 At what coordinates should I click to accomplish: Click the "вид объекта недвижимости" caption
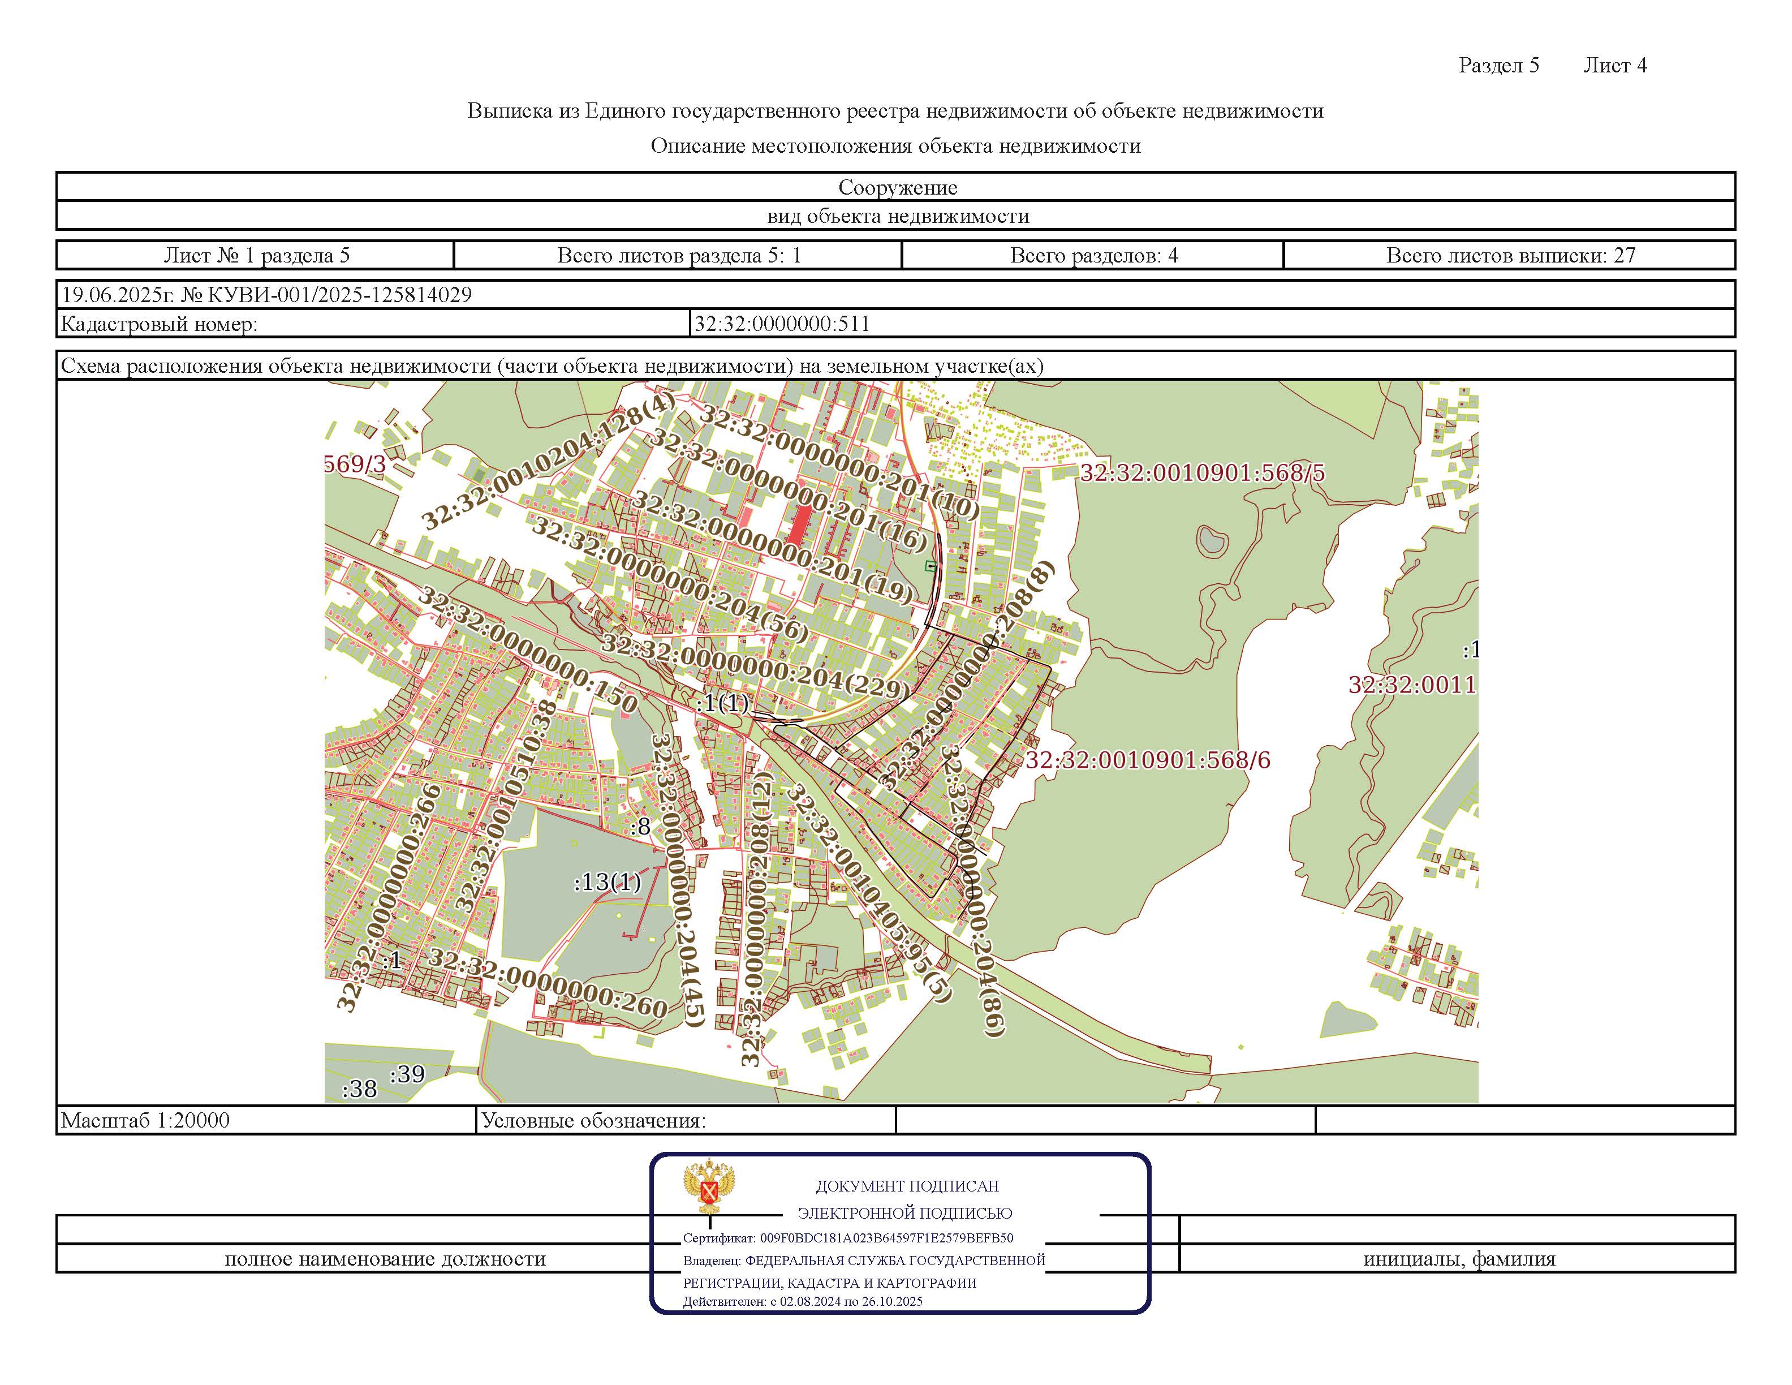tap(898, 216)
